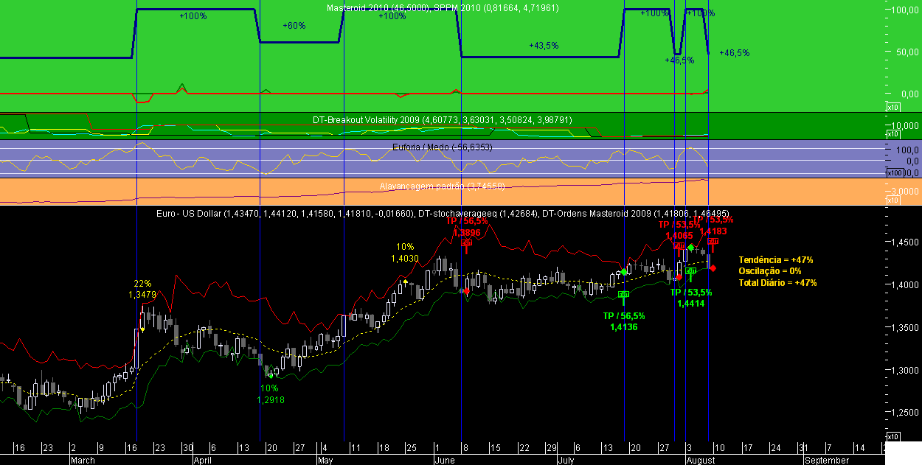Click the 3,0000 axis label in the Alavancagem pane
Screen dimensions: 922x465
(x=907, y=190)
